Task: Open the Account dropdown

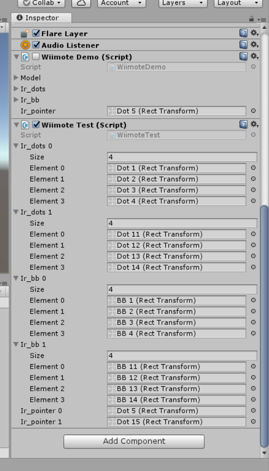Action: pyautogui.click(x=122, y=3)
